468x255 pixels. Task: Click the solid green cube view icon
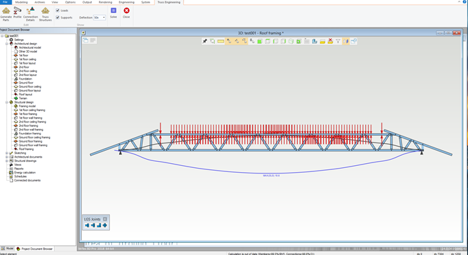259,41
